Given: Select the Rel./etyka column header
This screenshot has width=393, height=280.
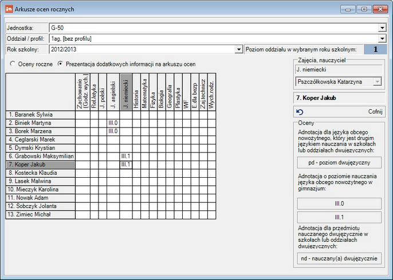Looking at the screenshot, I should 94,92.
